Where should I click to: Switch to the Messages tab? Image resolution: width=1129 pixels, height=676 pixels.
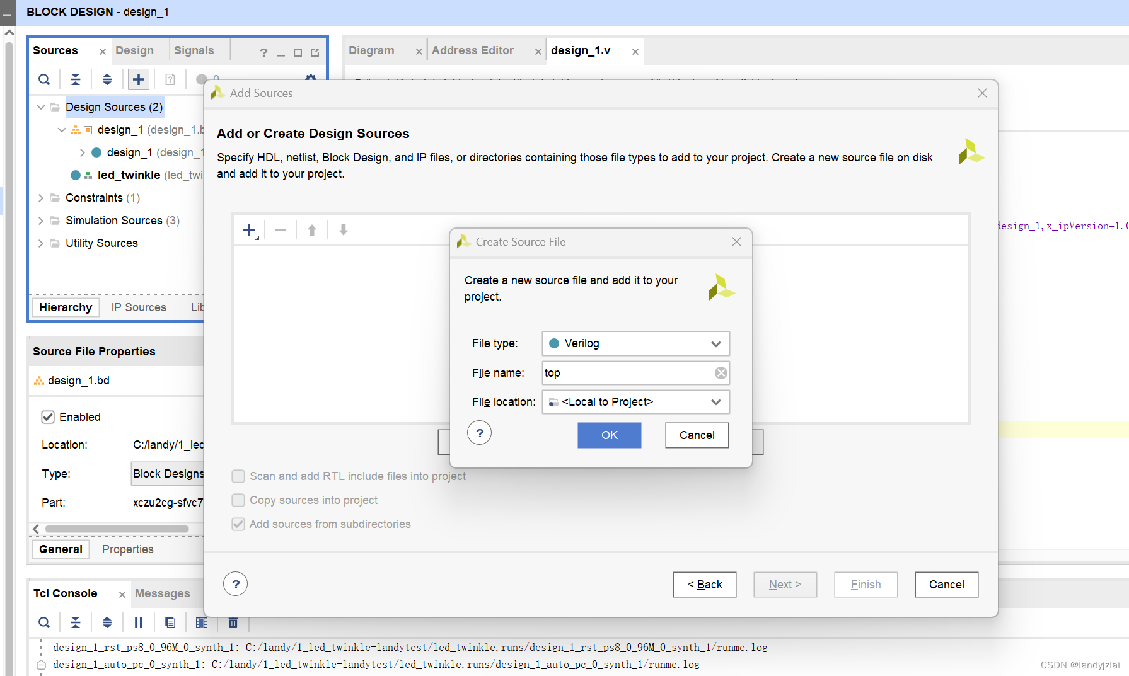[x=163, y=593]
